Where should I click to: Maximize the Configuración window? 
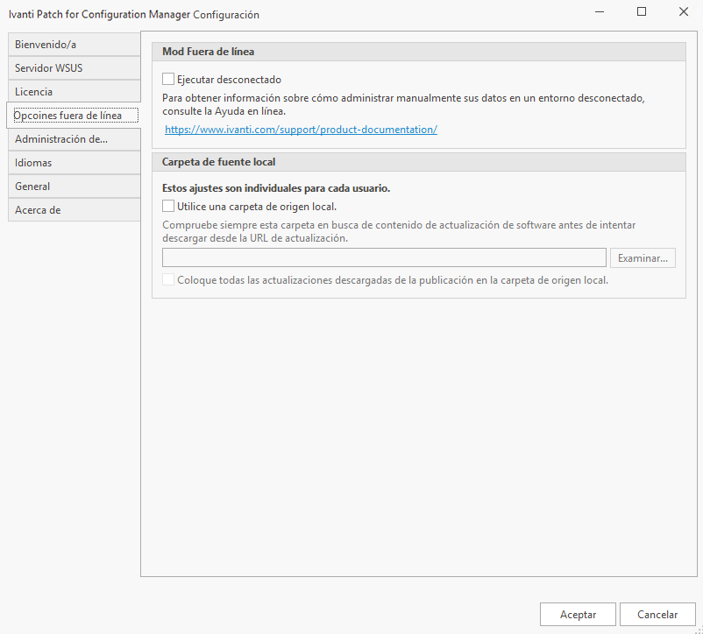point(642,12)
